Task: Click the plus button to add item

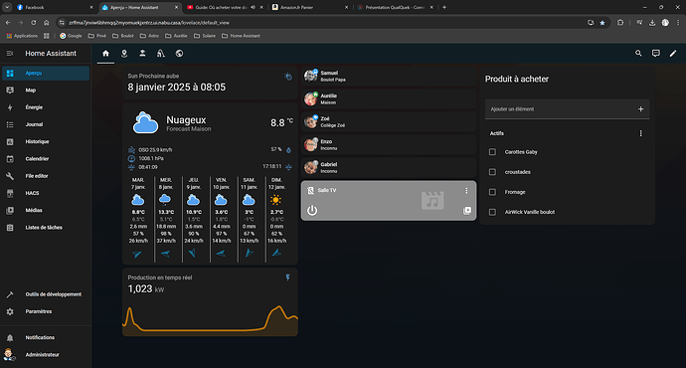Action: [x=640, y=109]
